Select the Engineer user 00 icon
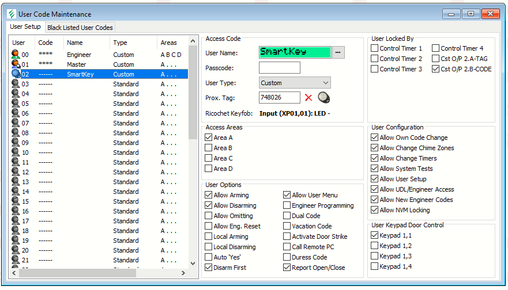The height and width of the screenshot is (290, 508). (x=16, y=55)
